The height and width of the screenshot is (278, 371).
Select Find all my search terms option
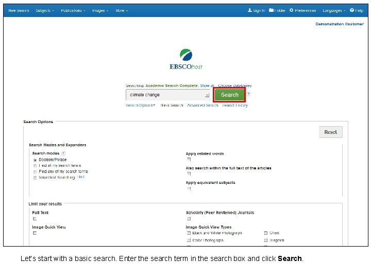35,166
